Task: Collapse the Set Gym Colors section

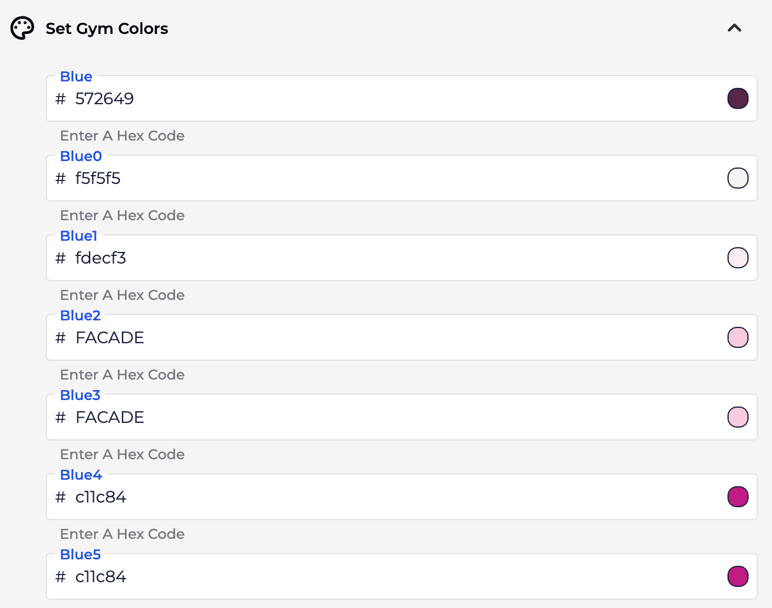Action: pyautogui.click(x=734, y=28)
